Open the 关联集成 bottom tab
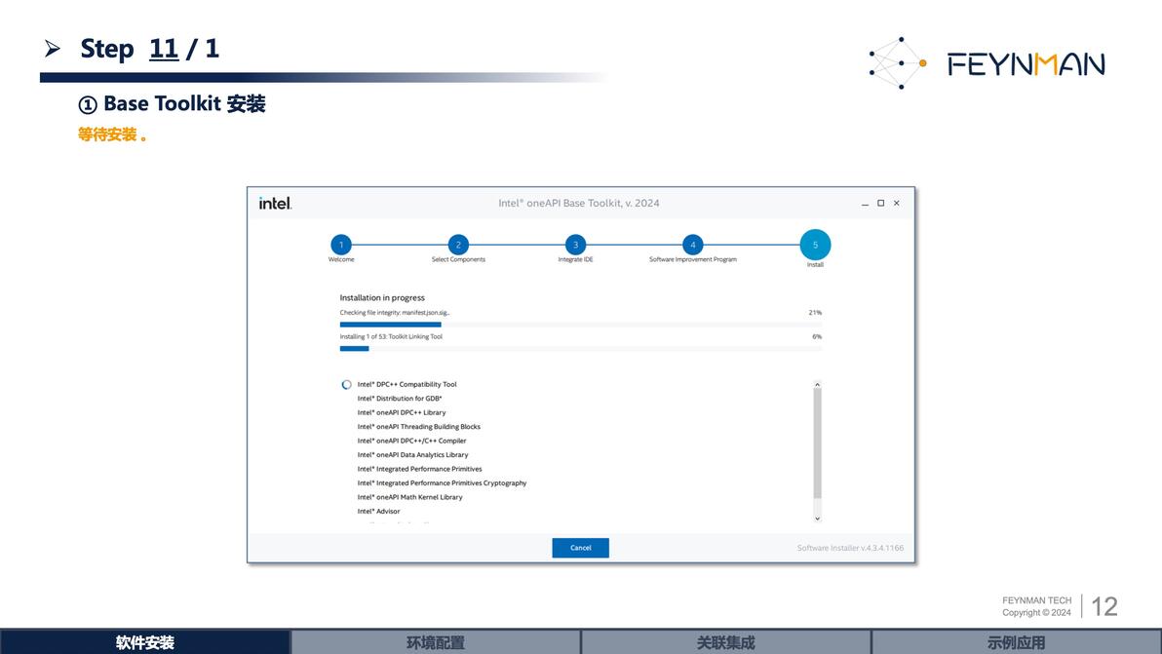Screen dimensions: 1162x654 pos(725,642)
